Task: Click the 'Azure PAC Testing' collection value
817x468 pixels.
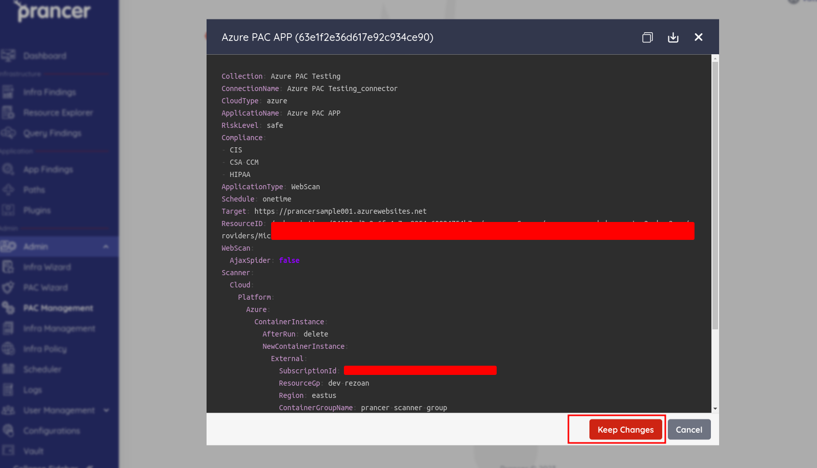Action: 305,76
